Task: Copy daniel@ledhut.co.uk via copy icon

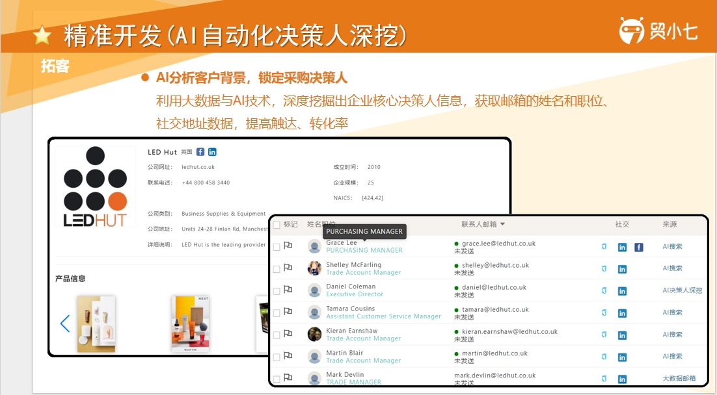Action: (x=604, y=290)
